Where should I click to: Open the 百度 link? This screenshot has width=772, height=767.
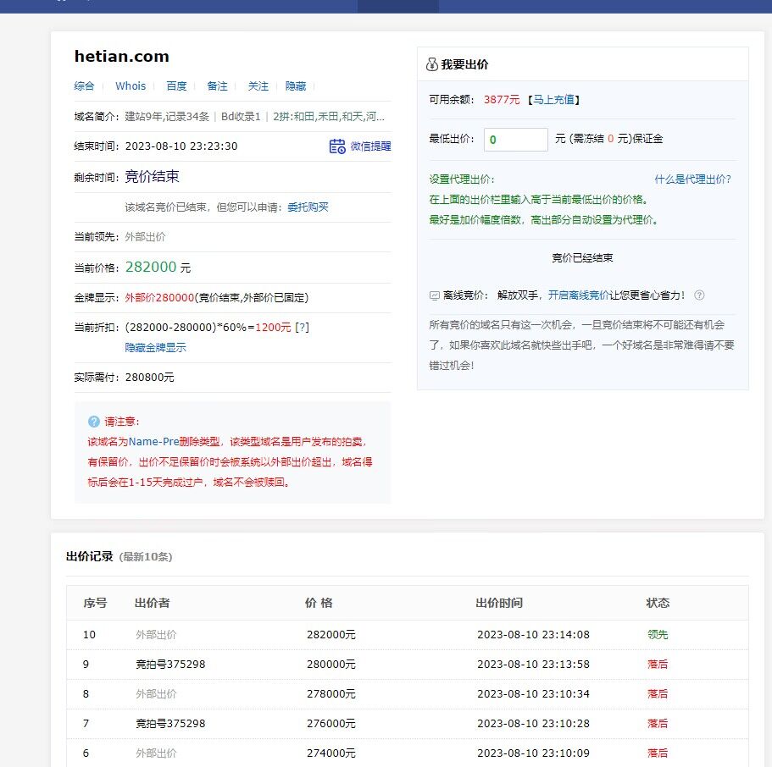pos(177,86)
